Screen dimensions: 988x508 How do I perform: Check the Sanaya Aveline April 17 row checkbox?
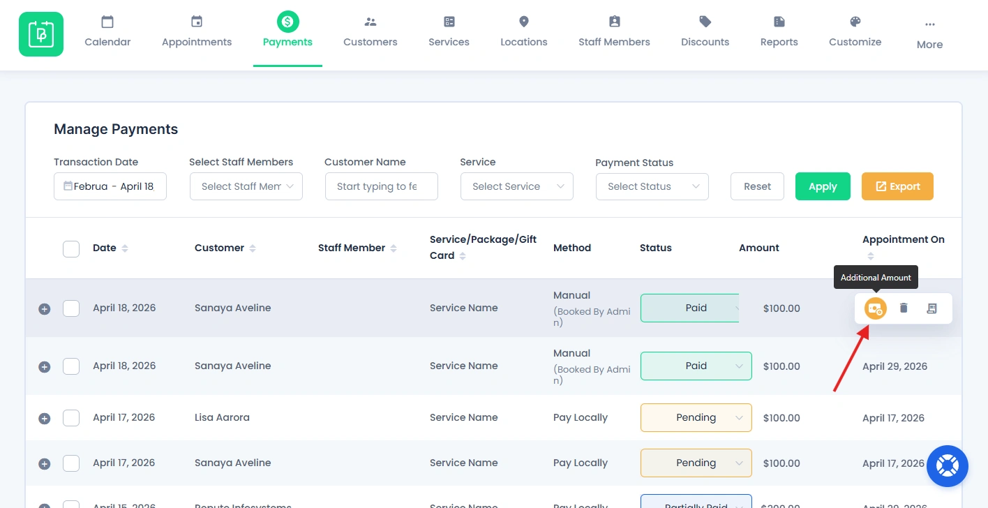(71, 463)
